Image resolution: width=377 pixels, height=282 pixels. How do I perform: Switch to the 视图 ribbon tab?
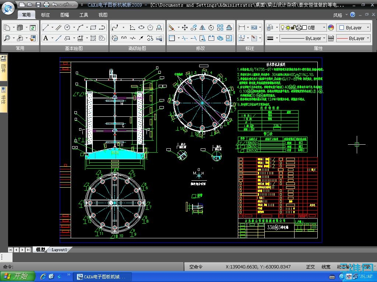[103, 15]
